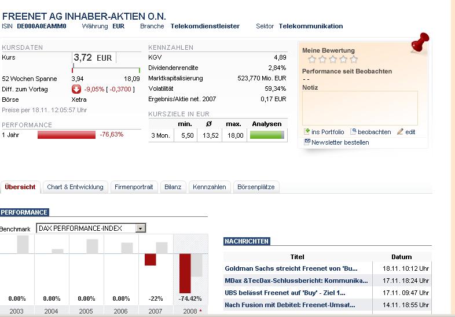Rate with the fourth star
The image size is (455, 317).
(x=343, y=60)
